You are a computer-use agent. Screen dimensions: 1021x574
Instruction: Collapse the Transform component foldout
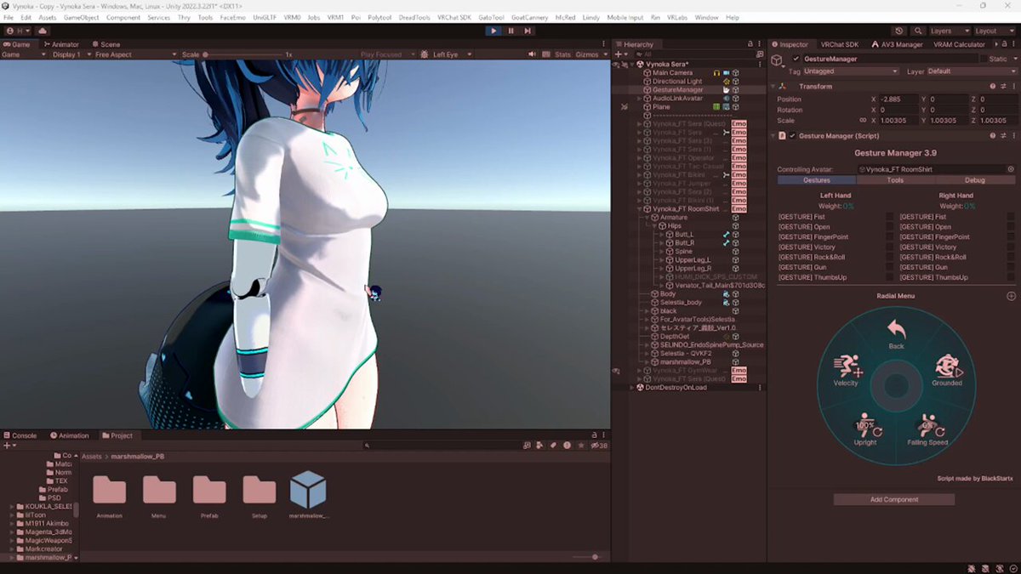(x=773, y=87)
